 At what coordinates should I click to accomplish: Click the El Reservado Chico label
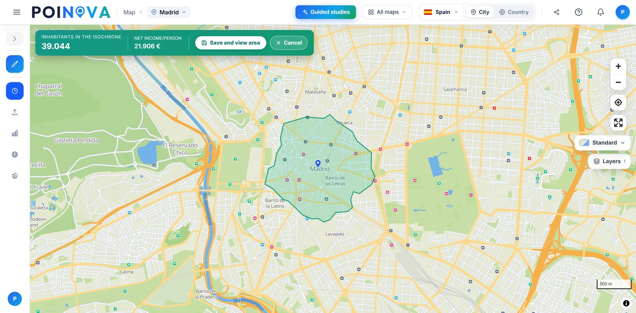pos(180,149)
